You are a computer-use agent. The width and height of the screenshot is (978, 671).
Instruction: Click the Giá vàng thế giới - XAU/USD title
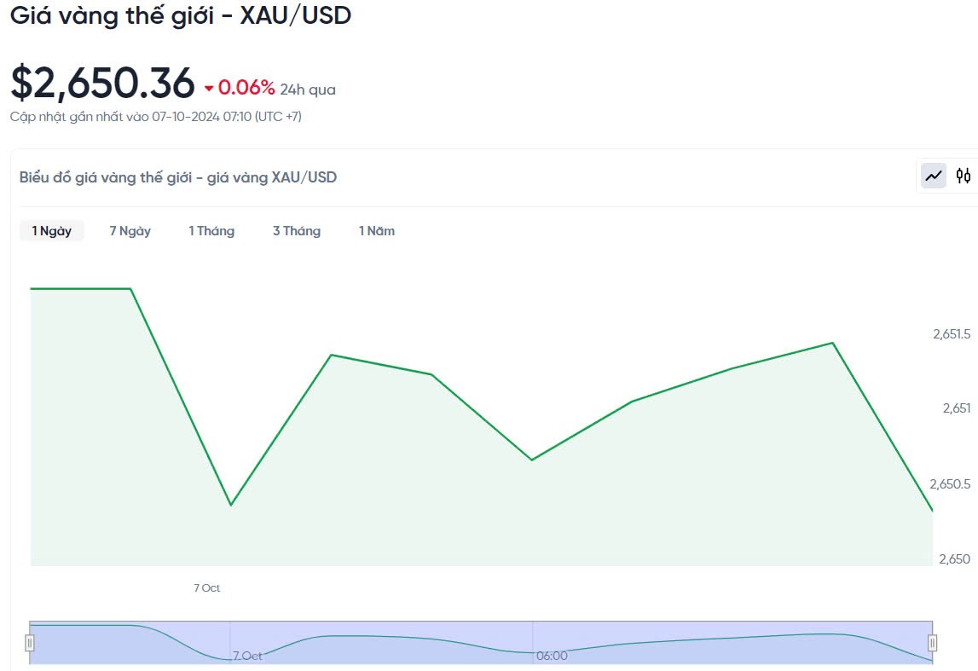181,15
